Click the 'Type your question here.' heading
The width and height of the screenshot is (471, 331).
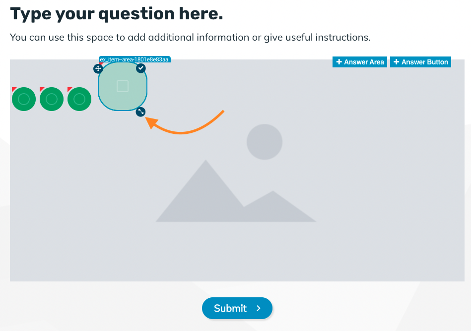click(117, 14)
